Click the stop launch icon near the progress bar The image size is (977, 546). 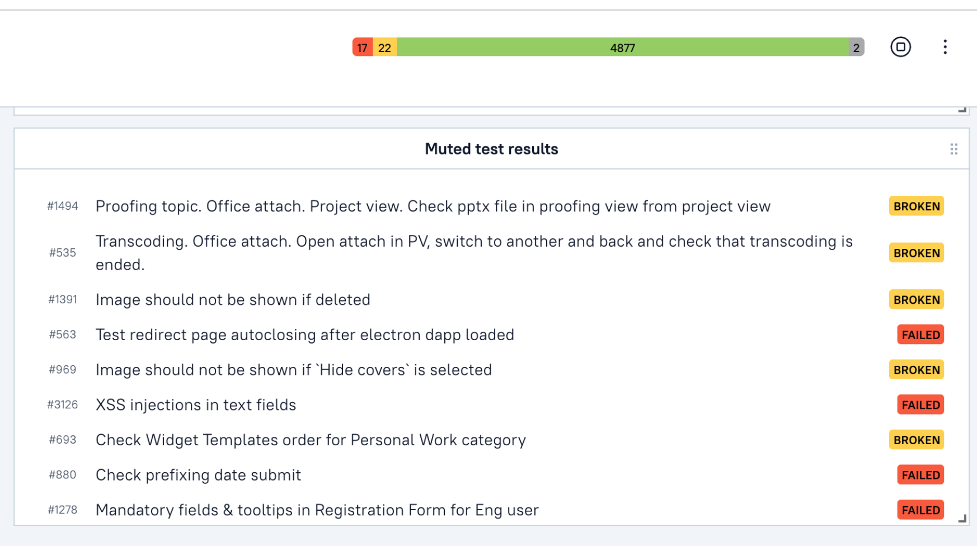(900, 47)
